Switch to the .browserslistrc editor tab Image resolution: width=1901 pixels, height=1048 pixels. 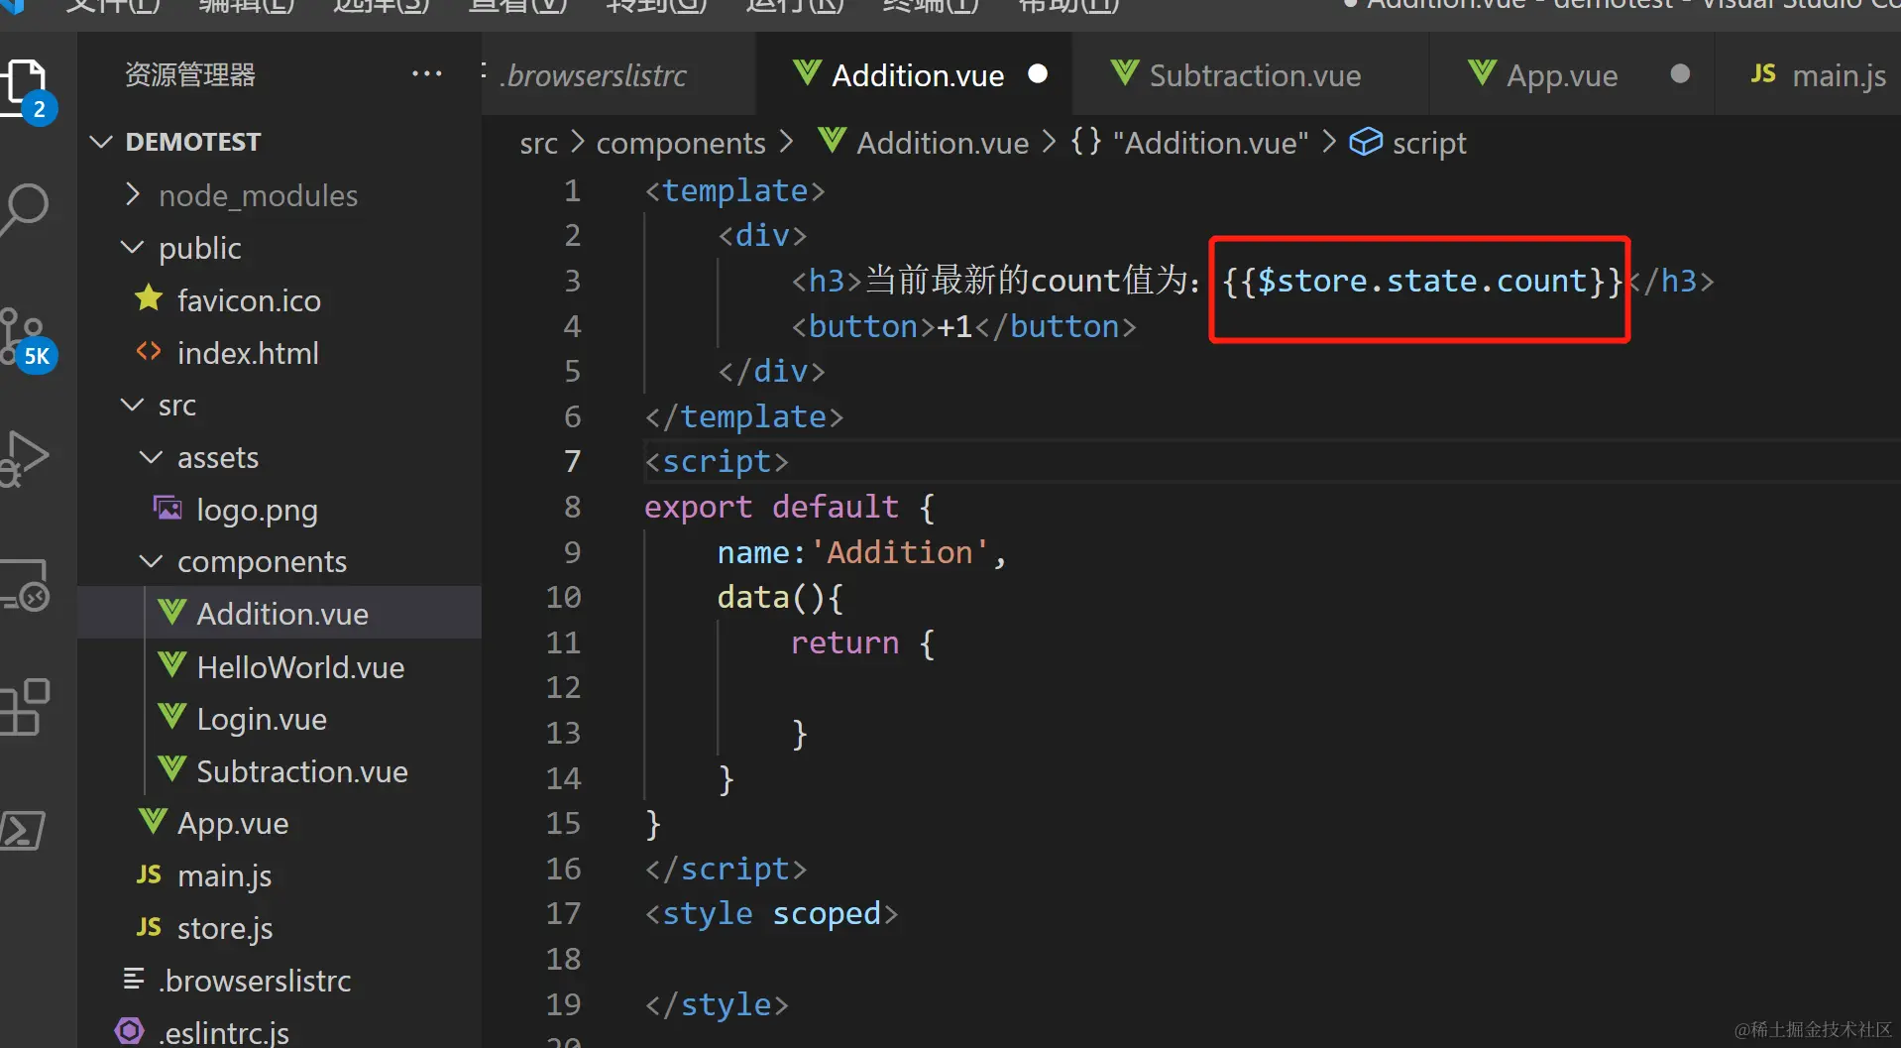click(x=619, y=74)
